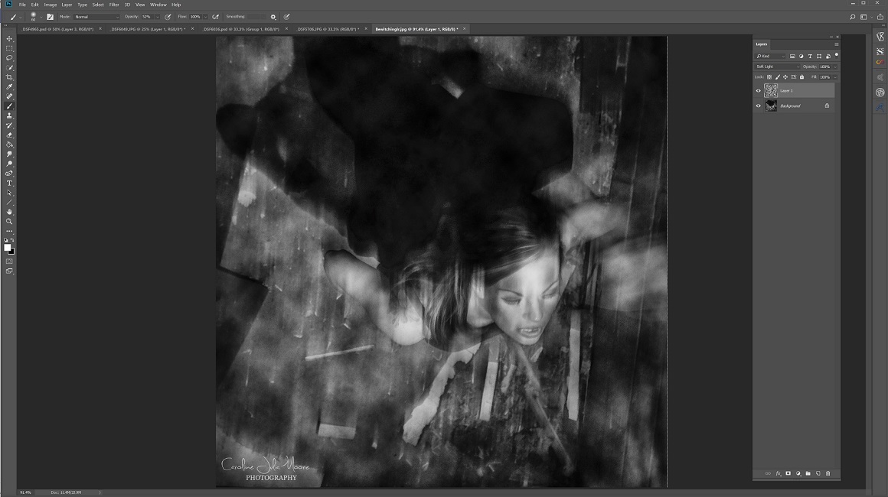888x497 pixels.
Task: Open the Filter menu
Action: click(114, 5)
